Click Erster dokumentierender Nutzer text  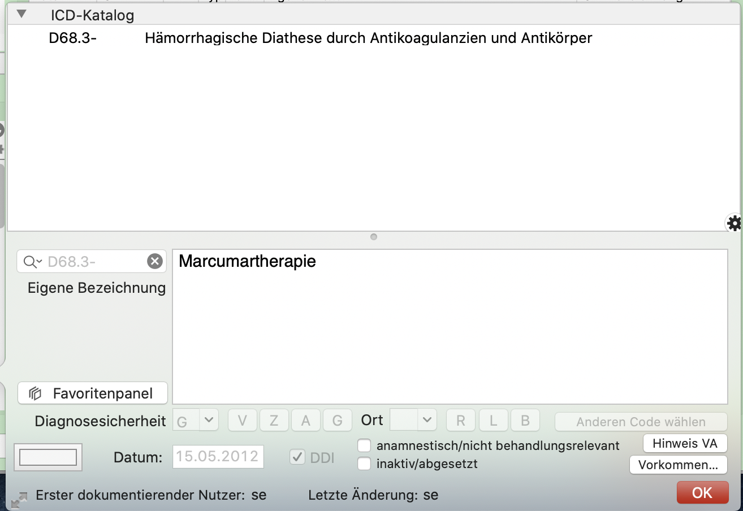click(x=151, y=495)
